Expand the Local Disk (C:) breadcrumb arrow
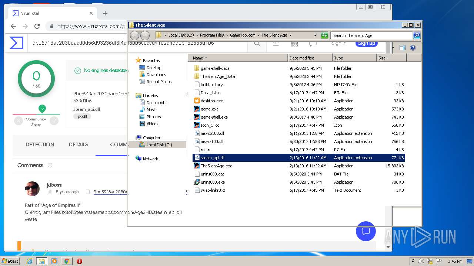Image resolution: width=474 pixels, height=266 pixels. pos(197,35)
